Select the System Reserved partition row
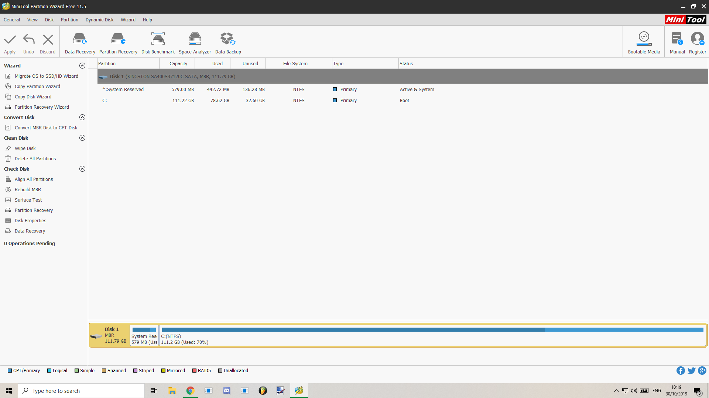The width and height of the screenshot is (709, 398). coord(403,89)
